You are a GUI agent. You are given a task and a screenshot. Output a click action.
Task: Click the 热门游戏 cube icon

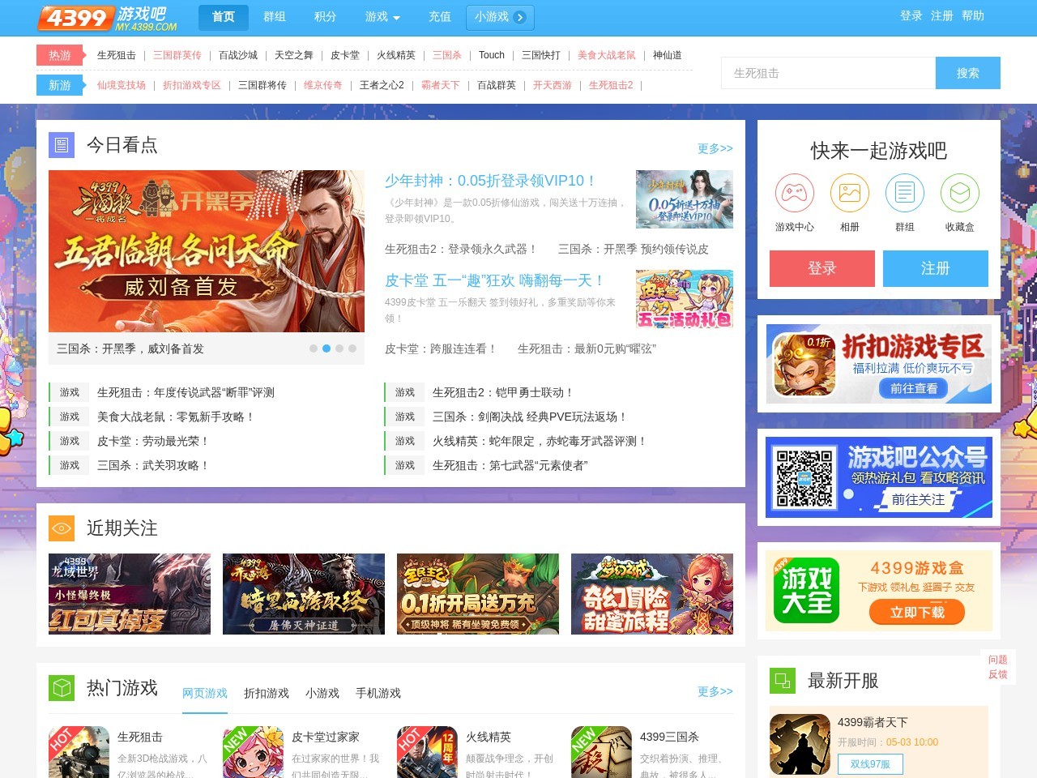pos(62,688)
